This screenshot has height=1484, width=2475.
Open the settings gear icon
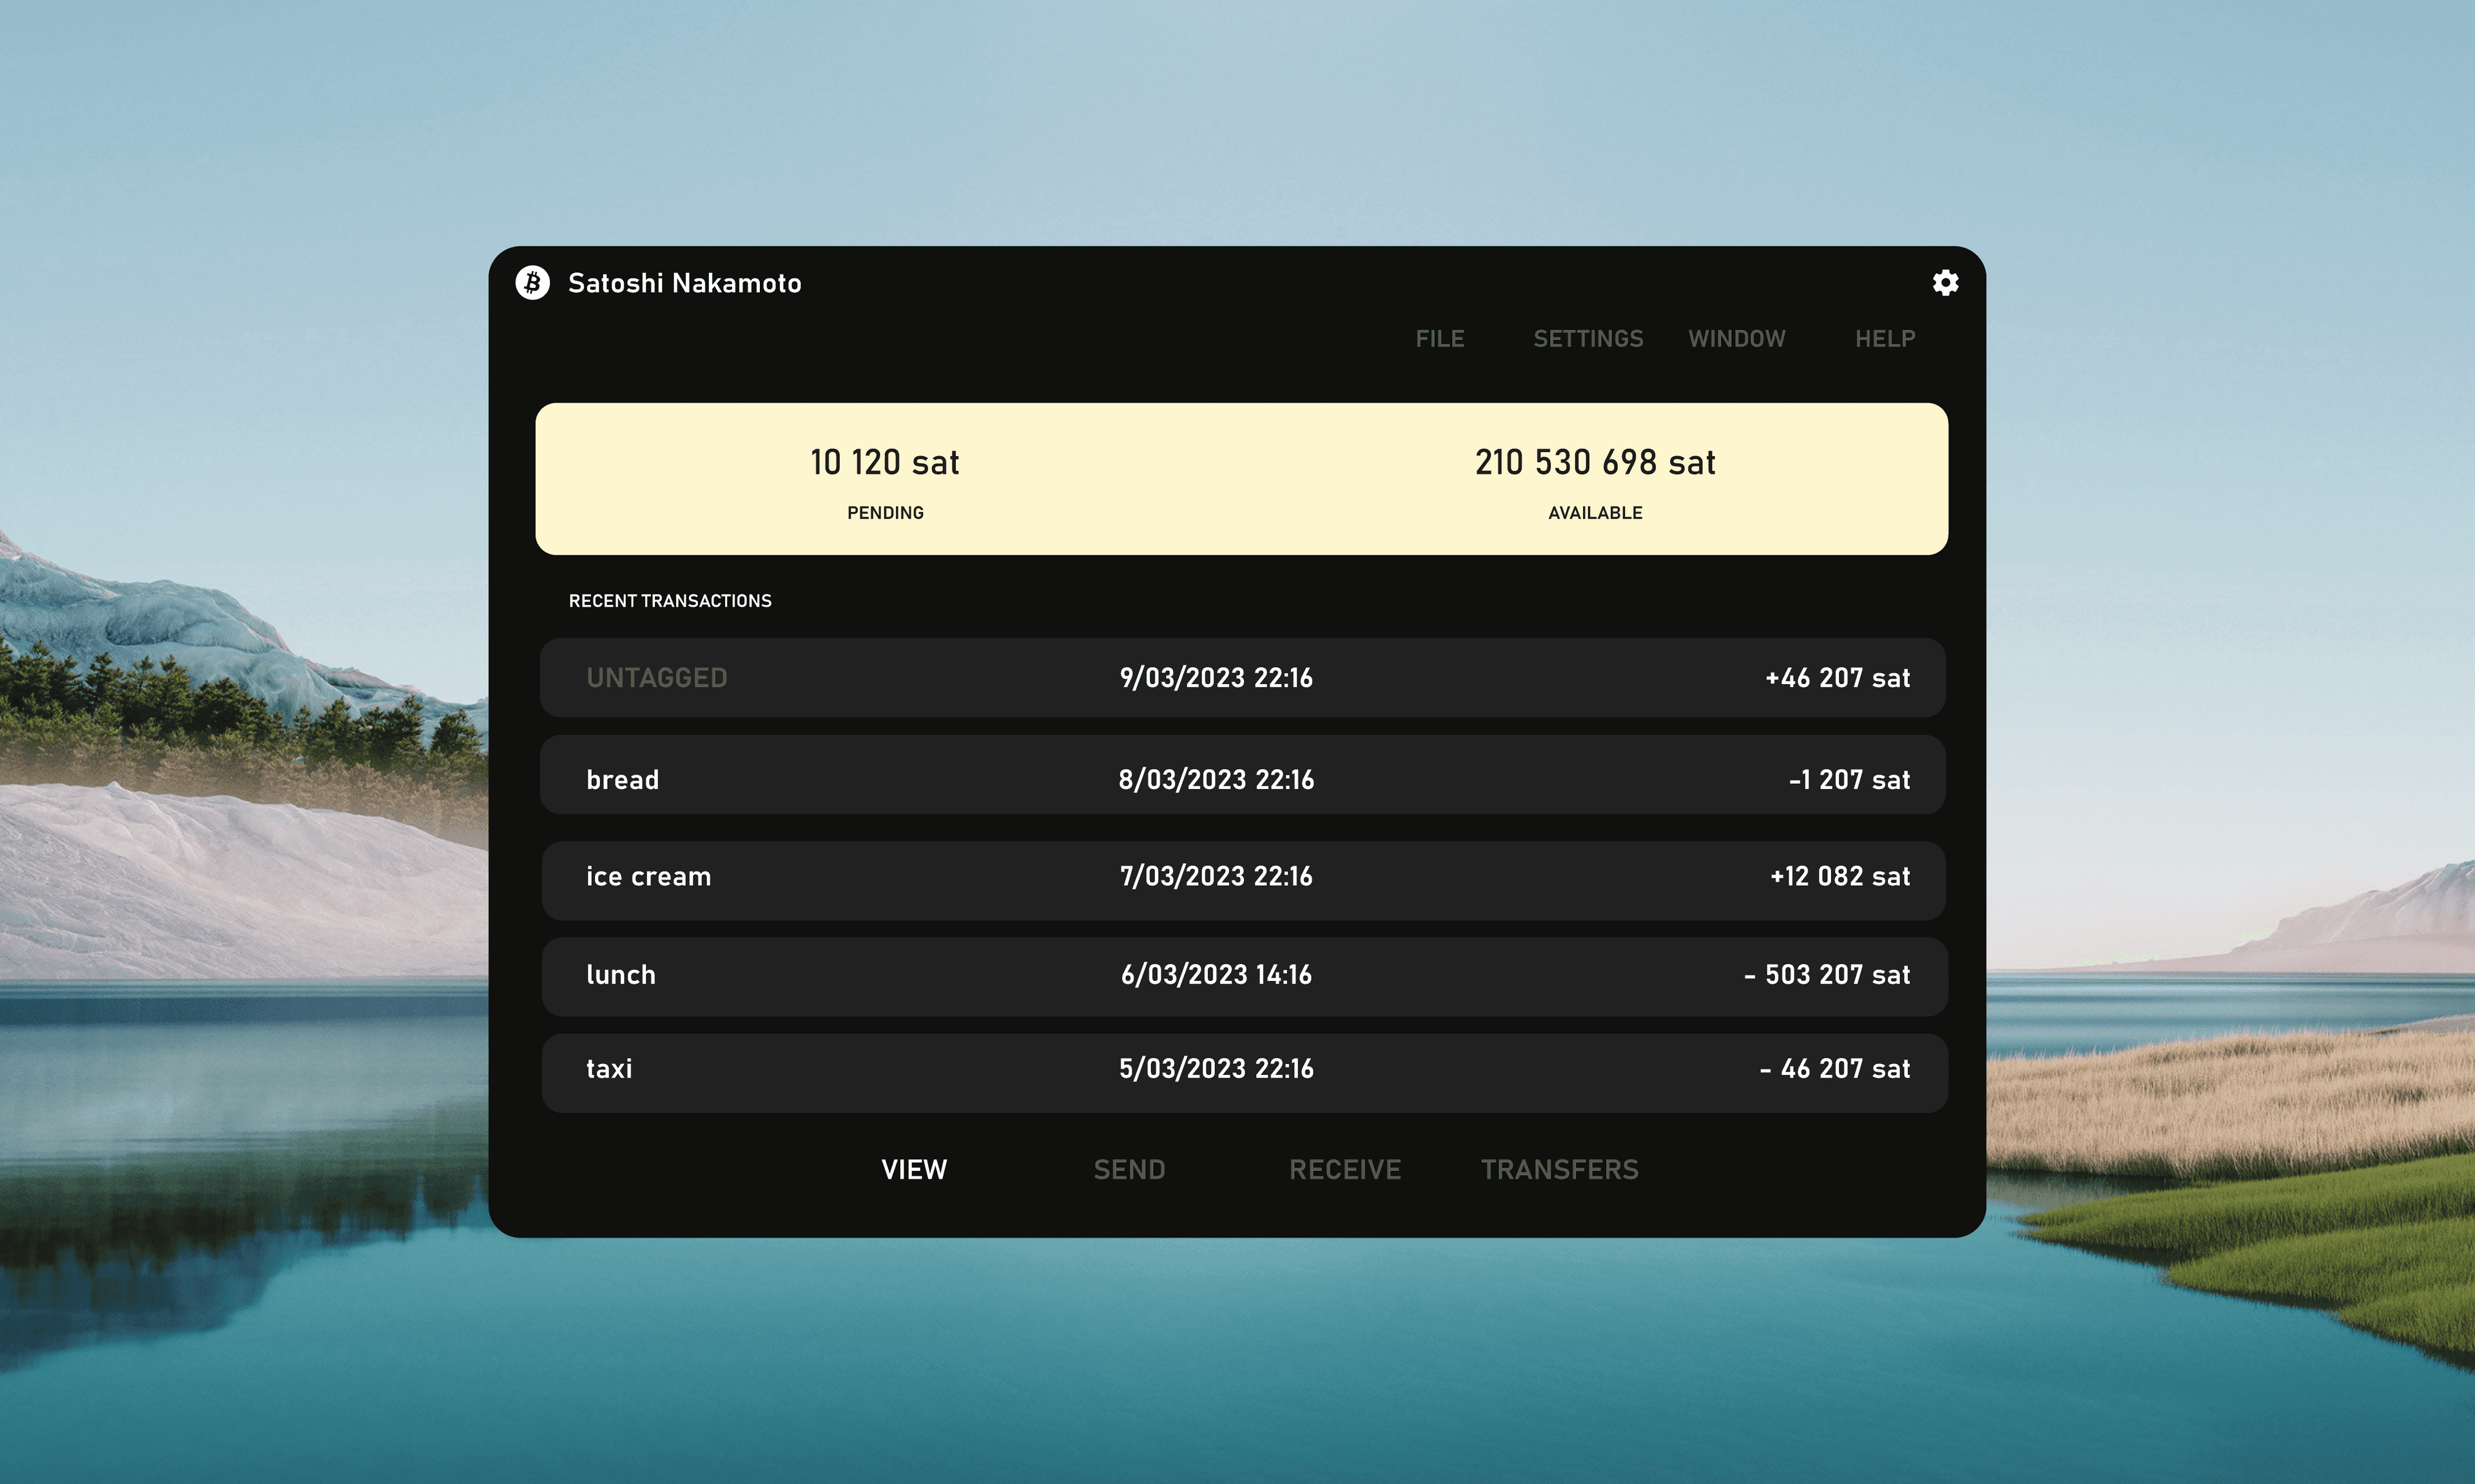pos(1945,283)
